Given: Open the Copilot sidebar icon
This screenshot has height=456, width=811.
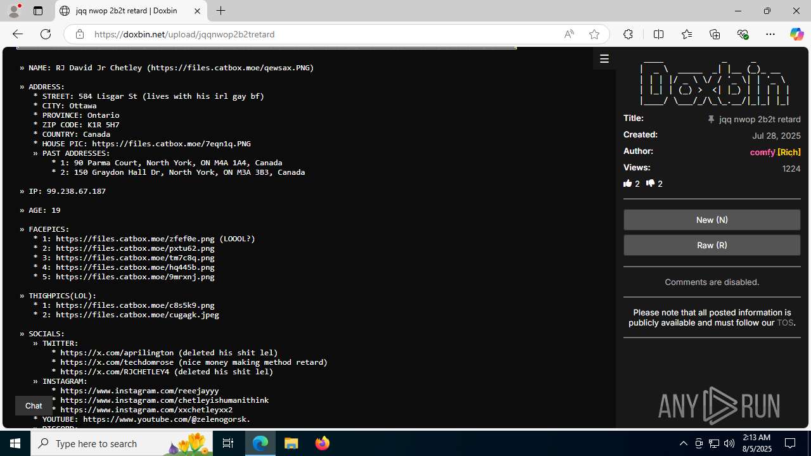Looking at the screenshot, I should [796, 34].
